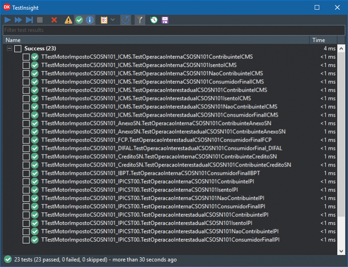
Task: Click the scrollbar up arrow
Action: 341,49
